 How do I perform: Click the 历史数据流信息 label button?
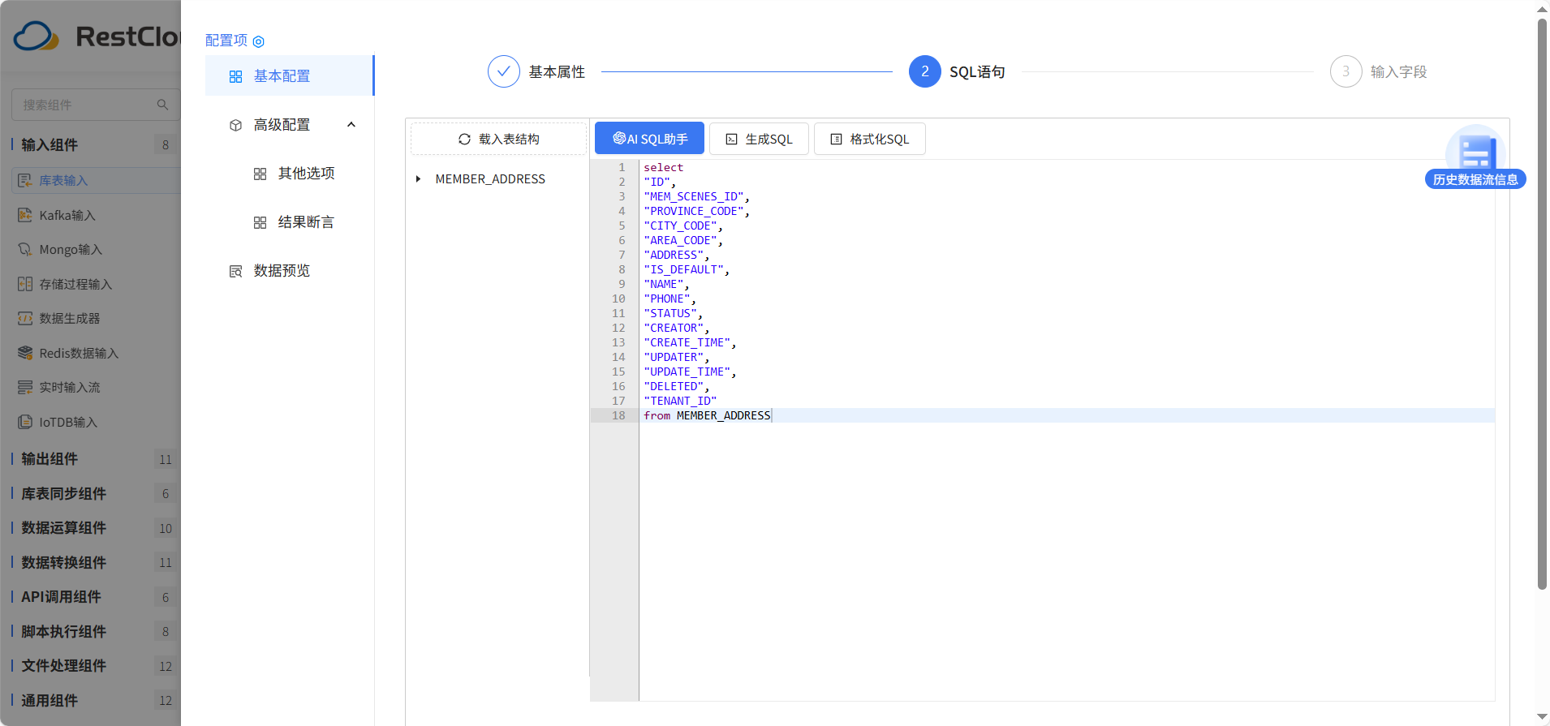(1475, 179)
